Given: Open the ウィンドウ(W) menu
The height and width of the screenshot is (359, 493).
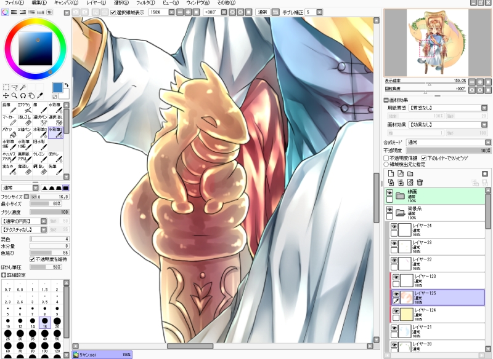Looking at the screenshot, I should click(x=198, y=3).
